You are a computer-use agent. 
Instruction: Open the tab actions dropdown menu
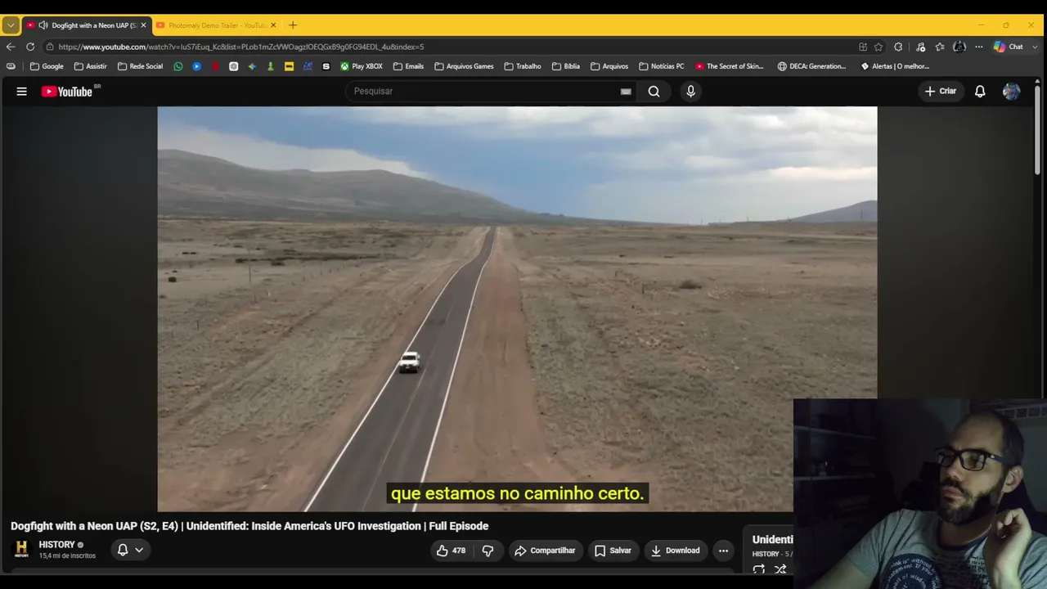(x=11, y=25)
